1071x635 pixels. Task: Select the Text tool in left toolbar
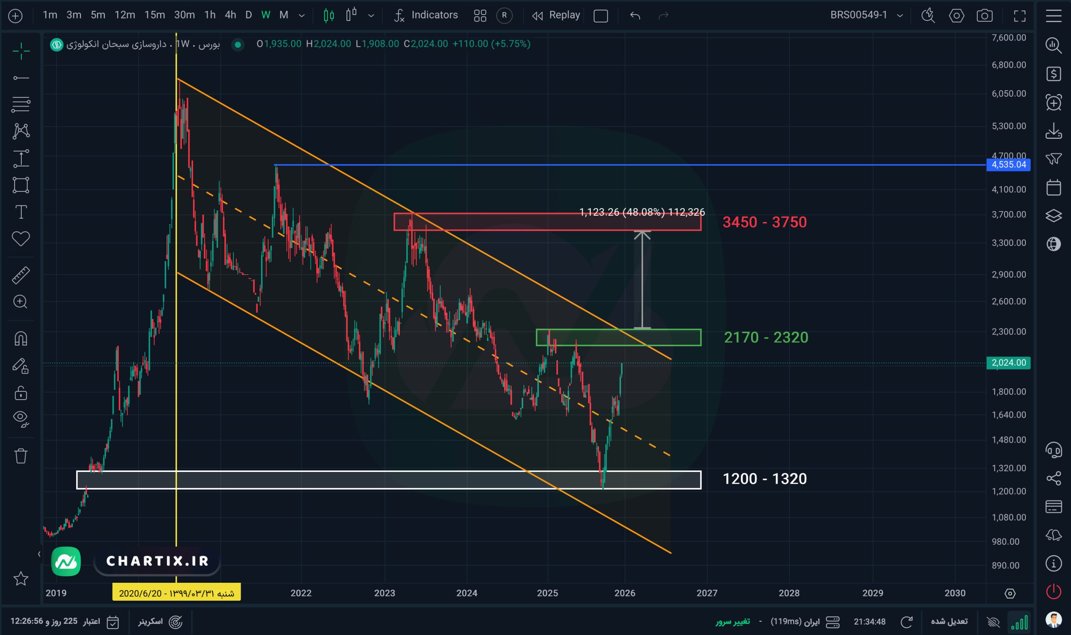point(20,212)
